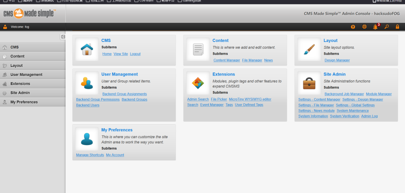Click the question-mark help icon in header
405x193 pixels.
353,26
